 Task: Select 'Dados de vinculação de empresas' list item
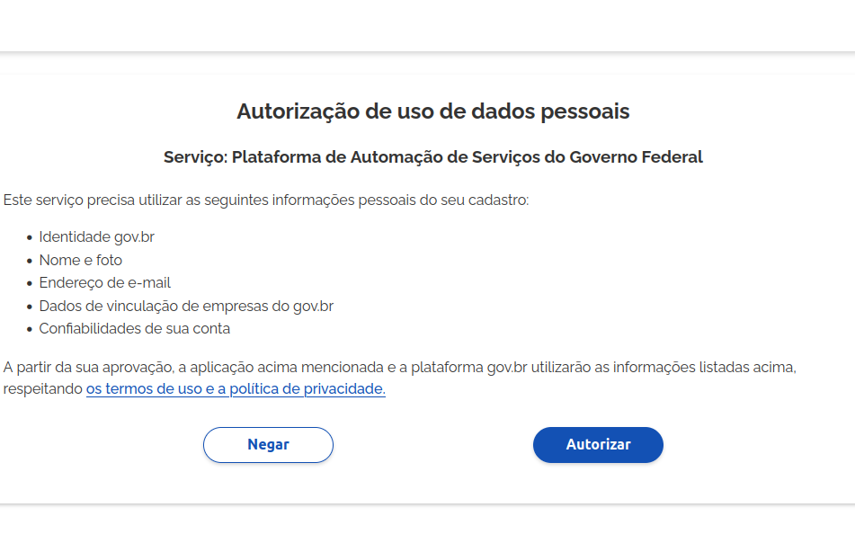click(x=186, y=307)
